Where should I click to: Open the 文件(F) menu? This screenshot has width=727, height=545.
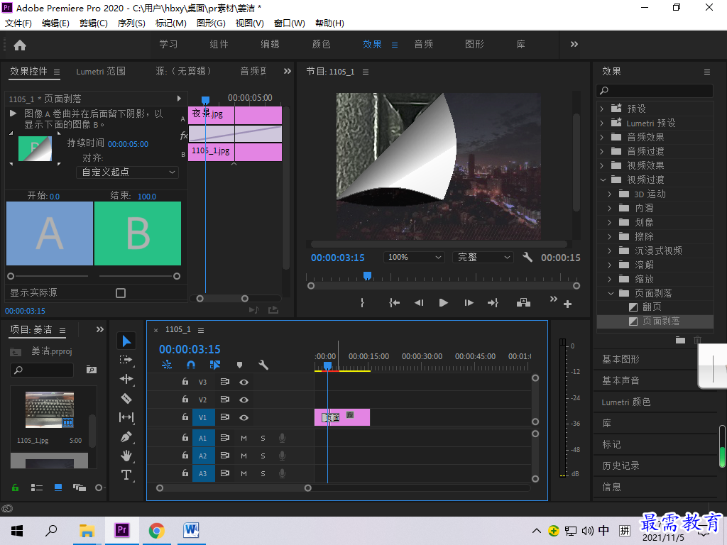18,23
